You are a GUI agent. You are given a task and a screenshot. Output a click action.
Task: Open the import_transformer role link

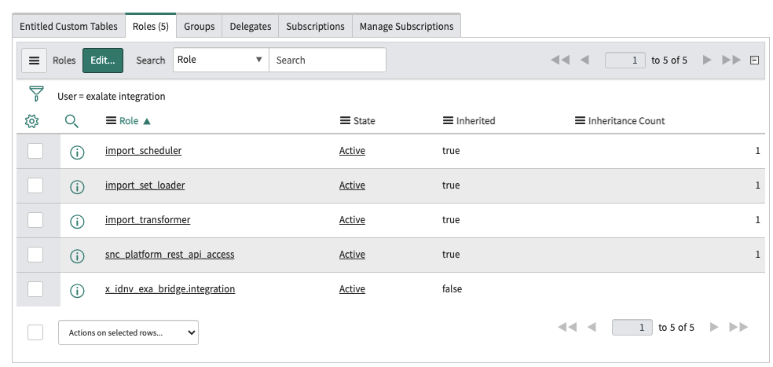(148, 220)
